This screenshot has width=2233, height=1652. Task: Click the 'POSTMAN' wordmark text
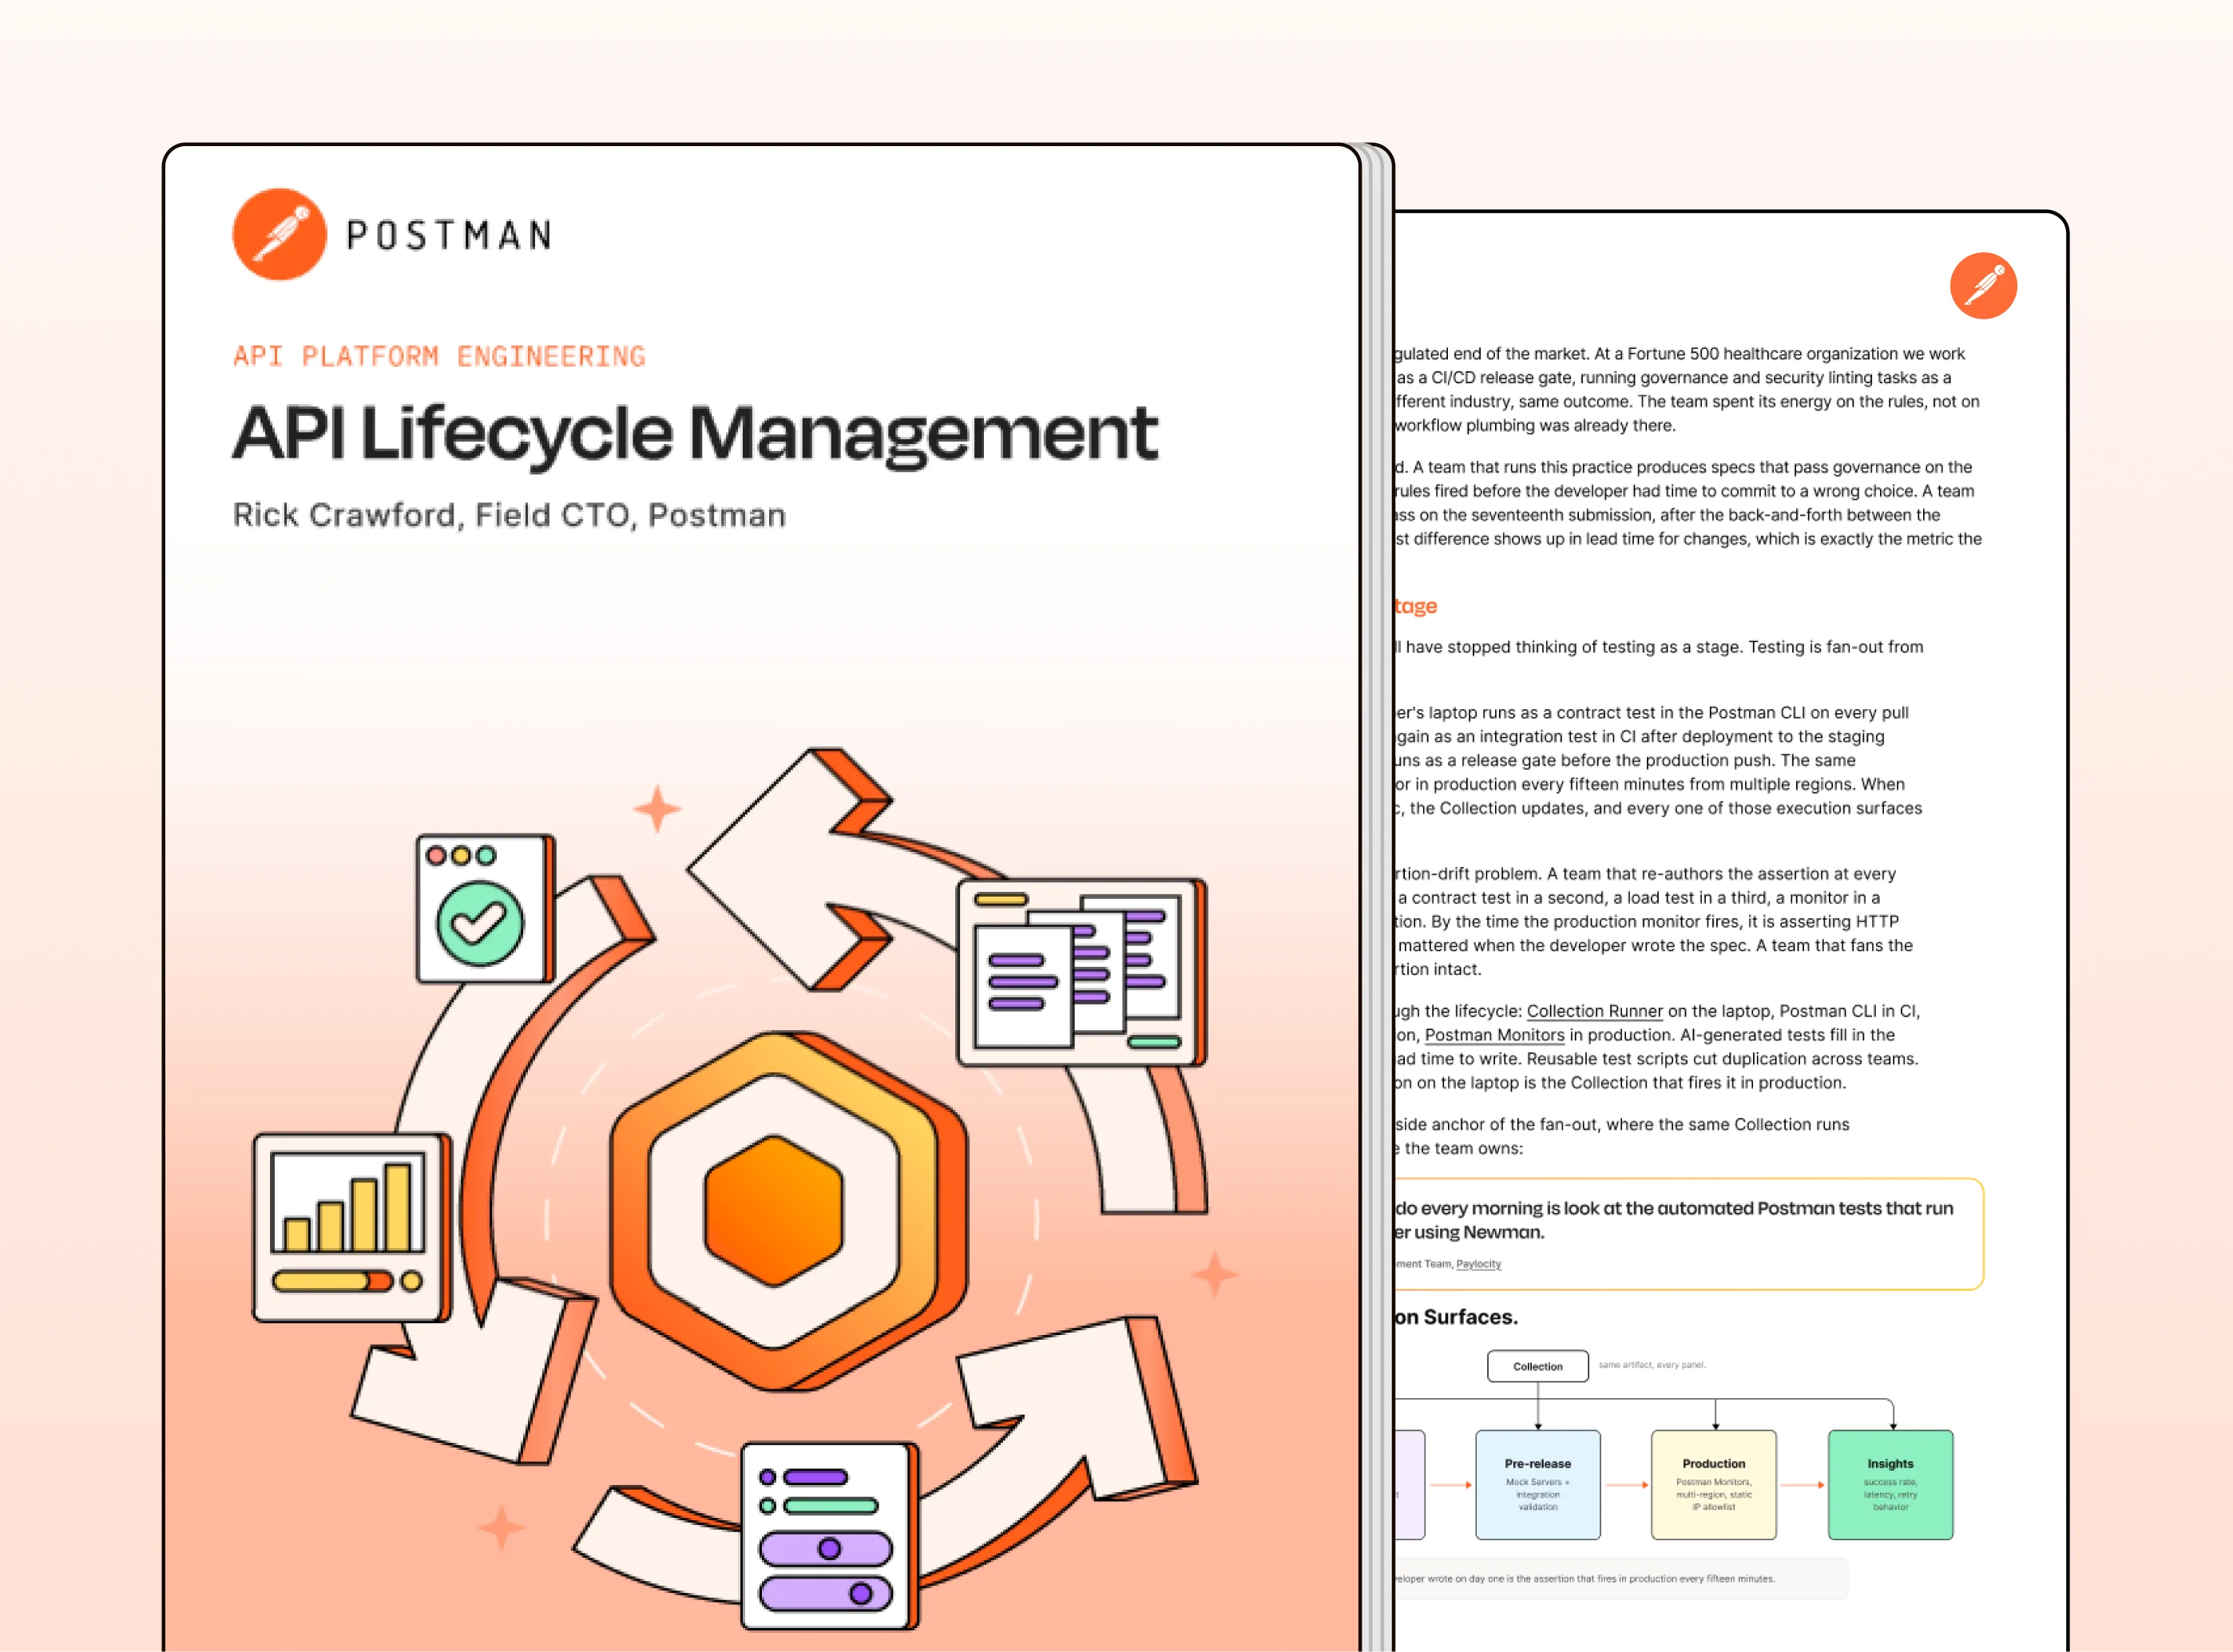pos(449,235)
